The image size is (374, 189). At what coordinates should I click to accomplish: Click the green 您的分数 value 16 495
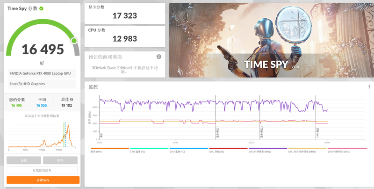(16, 105)
